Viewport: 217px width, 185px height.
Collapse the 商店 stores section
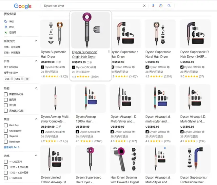(36, 119)
